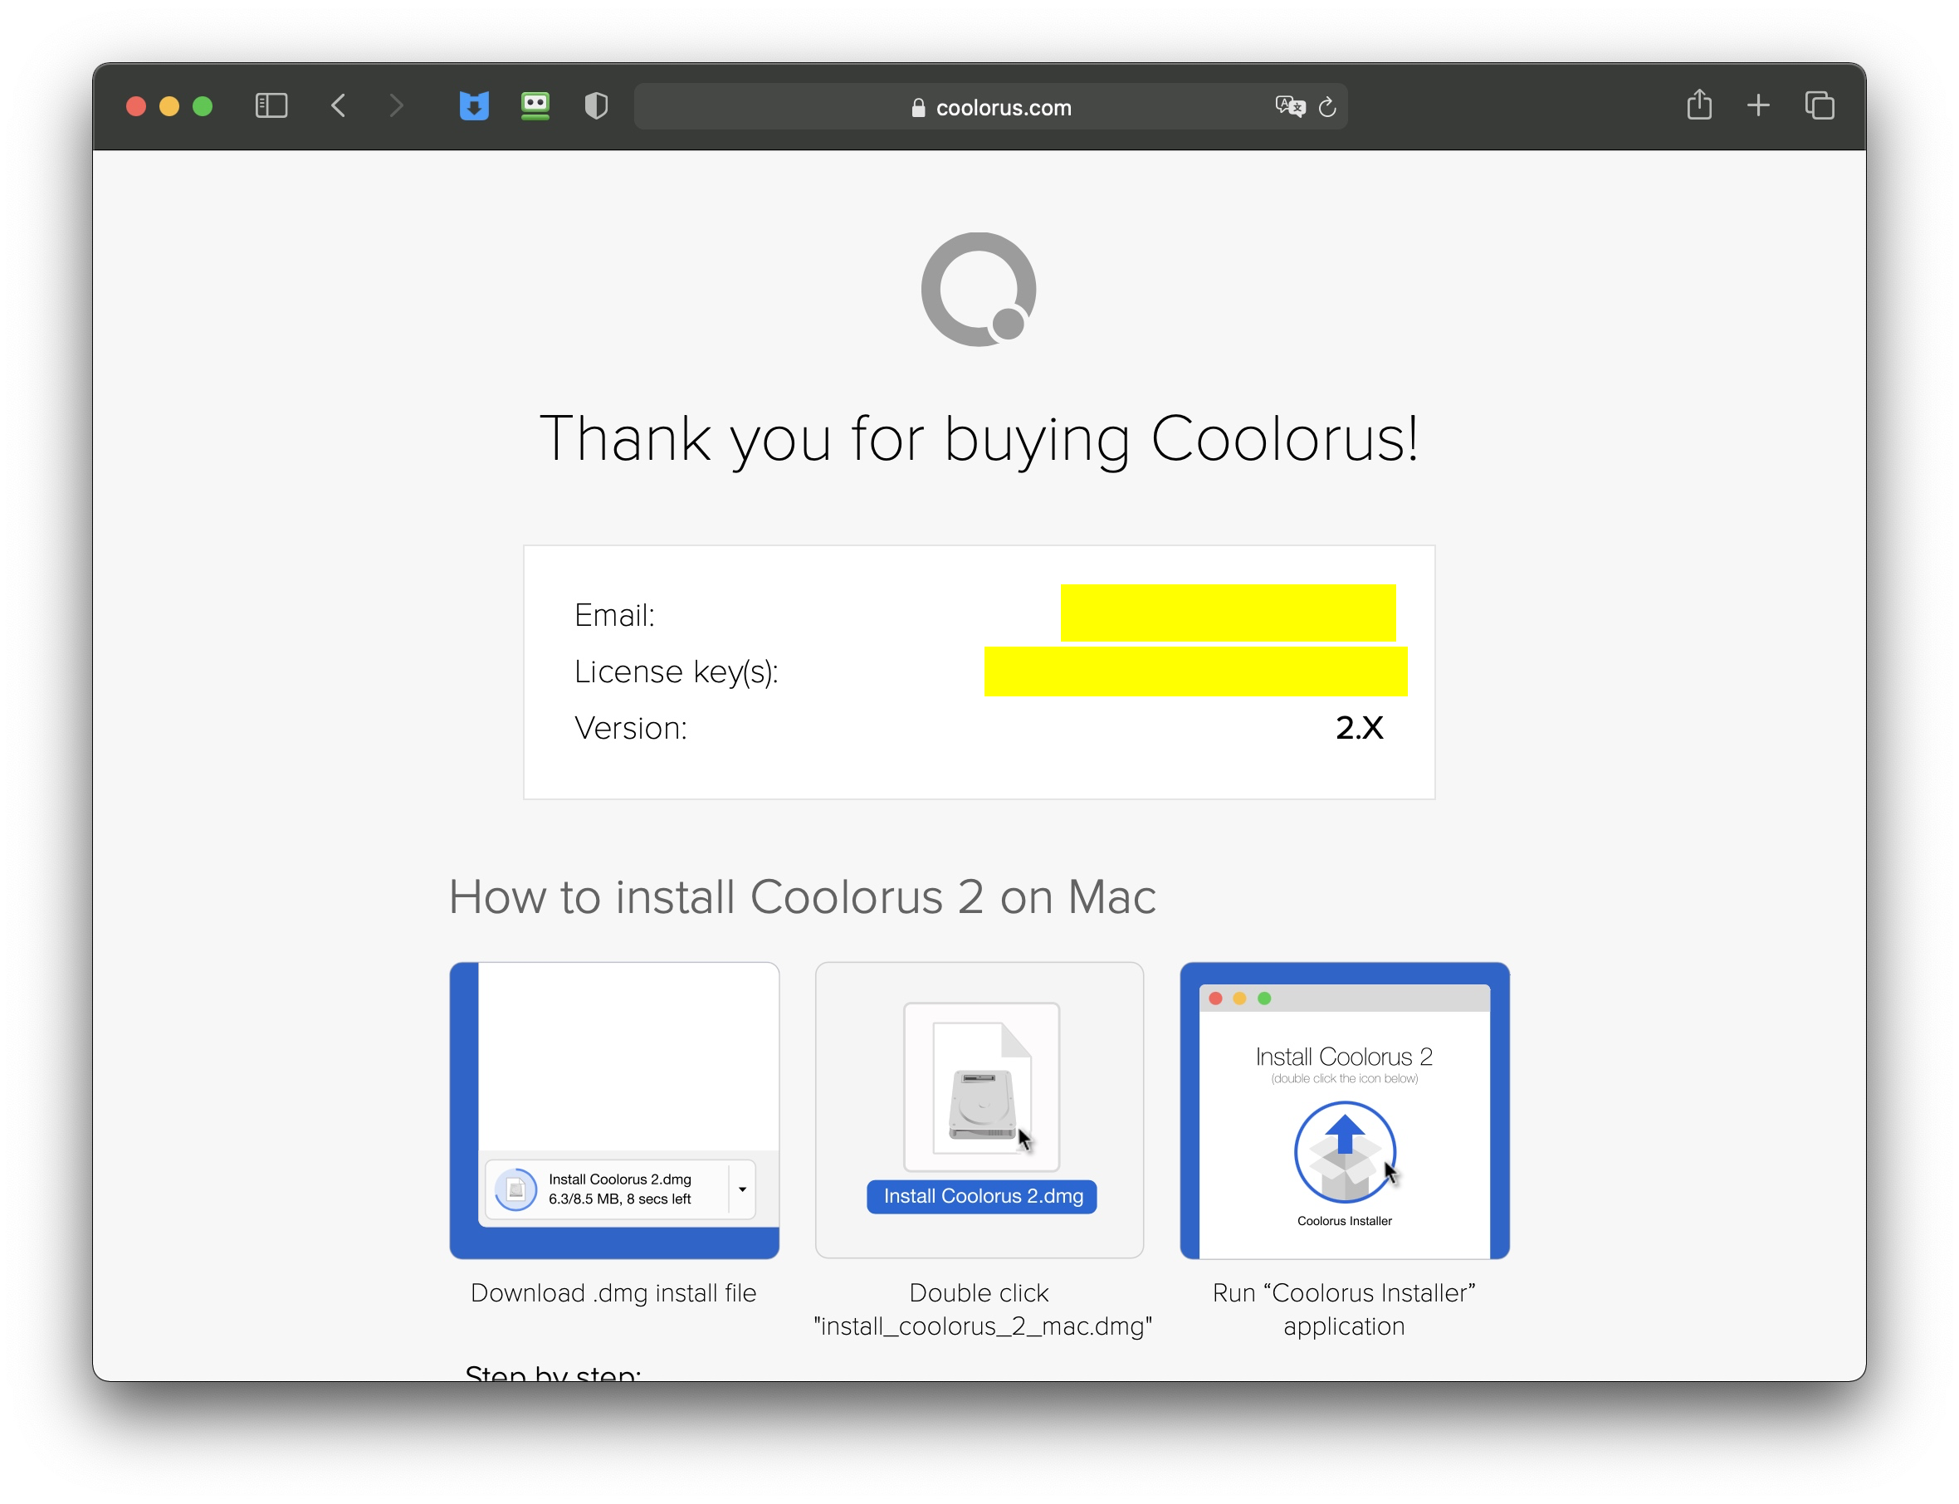The image size is (1959, 1504).
Task: Go forward to the next page
Action: click(397, 106)
